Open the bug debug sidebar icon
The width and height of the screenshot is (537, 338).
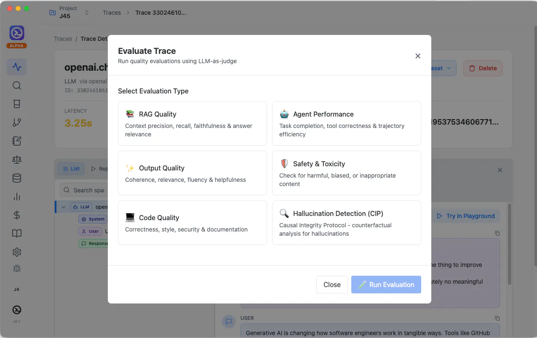click(17, 269)
